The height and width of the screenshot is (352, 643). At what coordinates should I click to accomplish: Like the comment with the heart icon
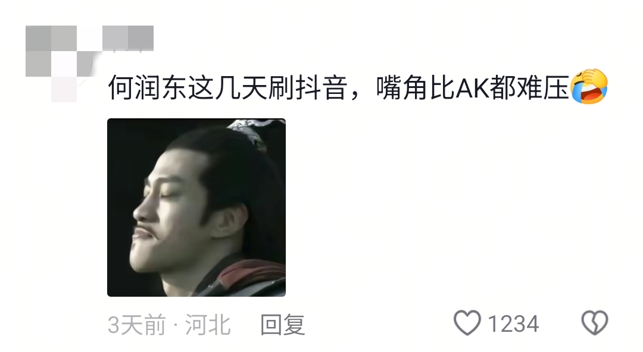(x=467, y=323)
